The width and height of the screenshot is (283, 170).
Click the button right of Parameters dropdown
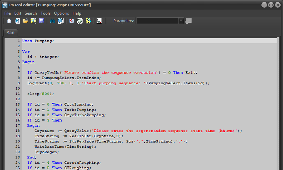click(x=189, y=21)
